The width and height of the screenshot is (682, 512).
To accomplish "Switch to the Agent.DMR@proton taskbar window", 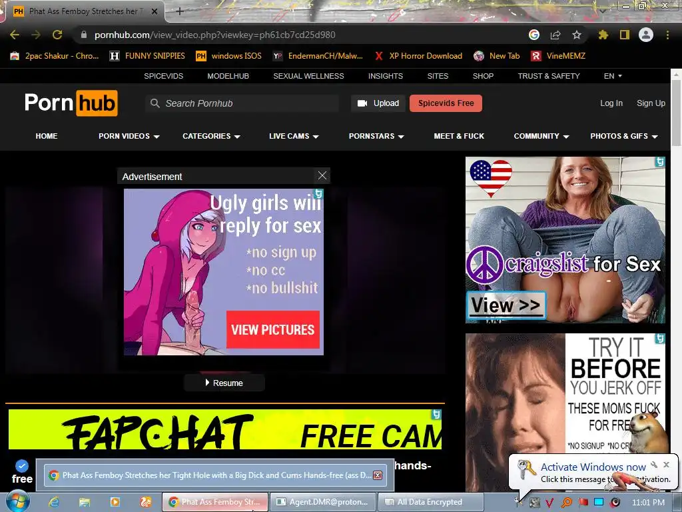I will [323, 502].
